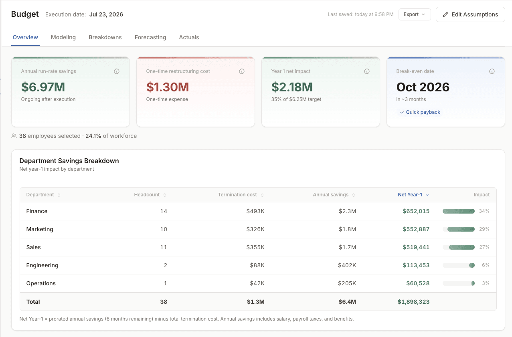
Task: Toggle Net Year-1 sort chevron
Action: tap(427, 195)
